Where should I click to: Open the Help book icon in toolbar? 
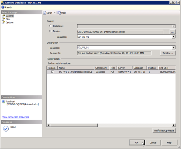59,13
